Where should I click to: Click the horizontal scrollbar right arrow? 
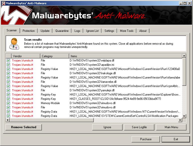(x=180, y=120)
